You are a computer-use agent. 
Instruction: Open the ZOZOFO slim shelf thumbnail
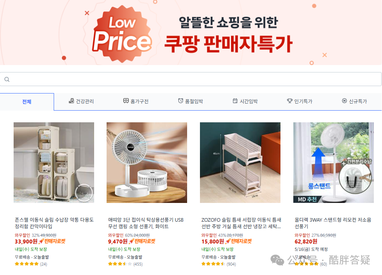point(240,162)
